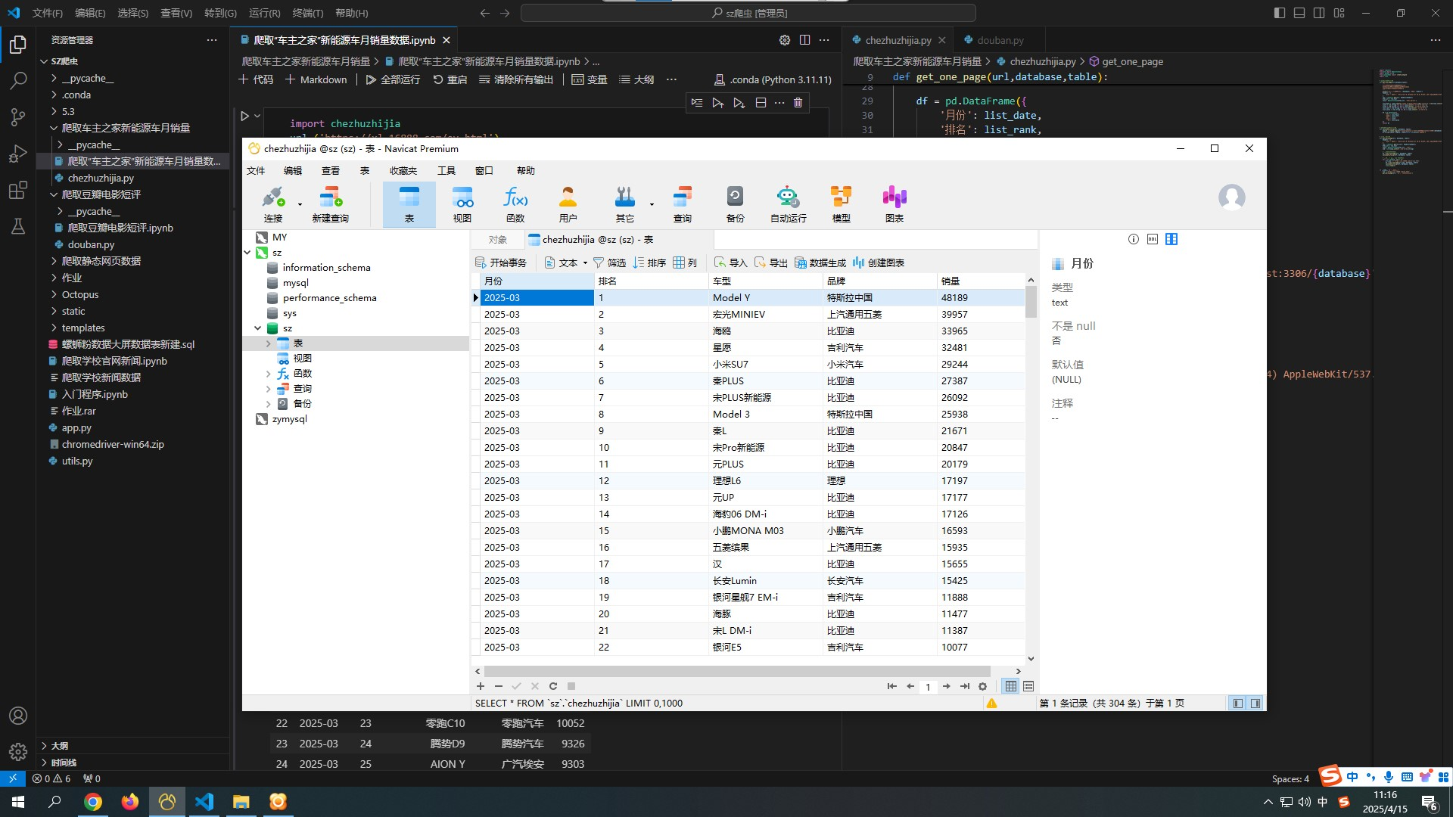Expand the 函数 node in sz database
The height and width of the screenshot is (817, 1453).
(269, 374)
